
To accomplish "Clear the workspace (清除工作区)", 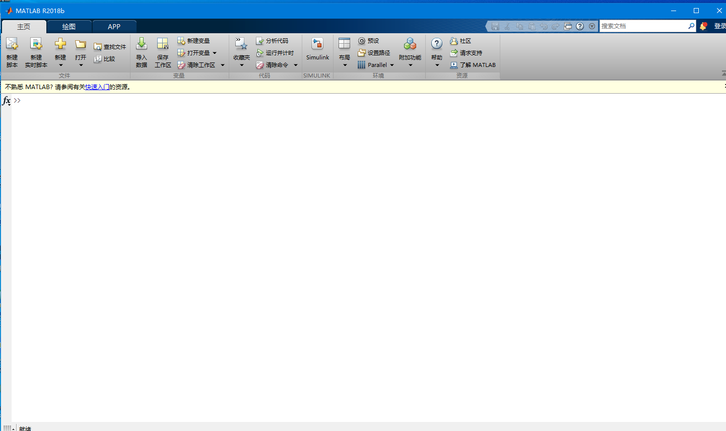I will pos(196,65).
